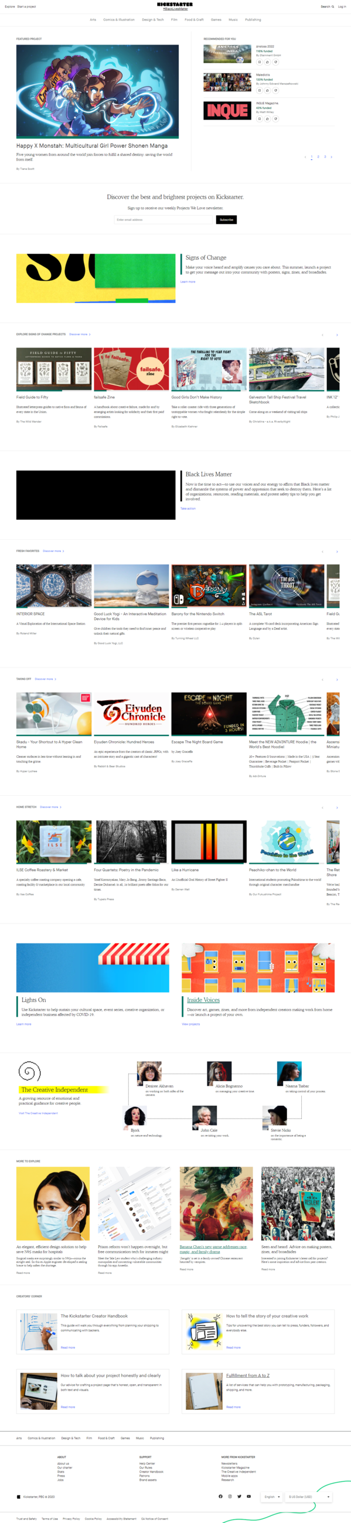351x1523 pixels.
Task: Previous arrow in Signs of Change carousel
Action: [322, 335]
